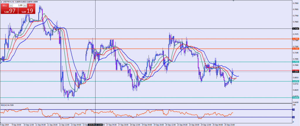
Task: Click the SELL button
Action: point(5,6)
